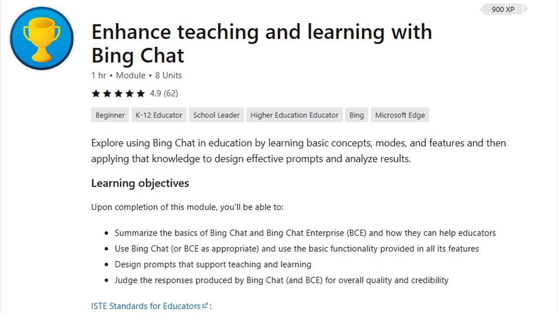Click the external link icon after ISTE Standards

pos(205,305)
